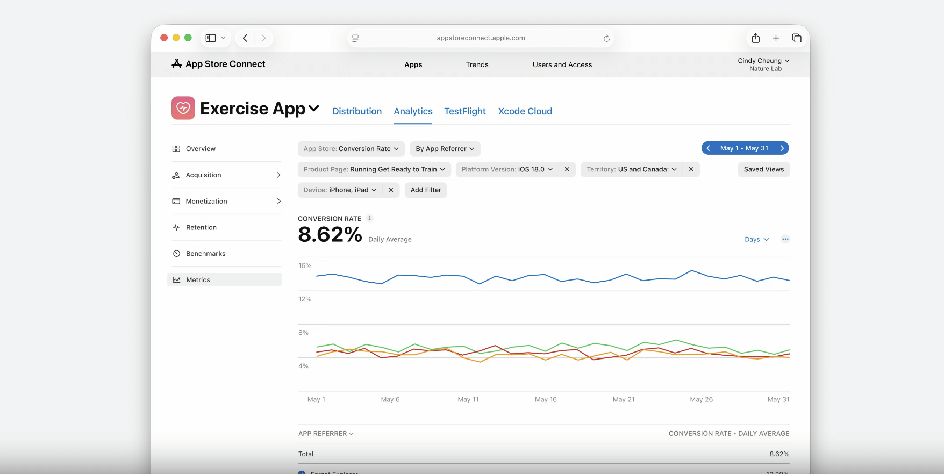Open the Trends menu item
Viewport: 944px width, 474px height.
(x=477, y=64)
